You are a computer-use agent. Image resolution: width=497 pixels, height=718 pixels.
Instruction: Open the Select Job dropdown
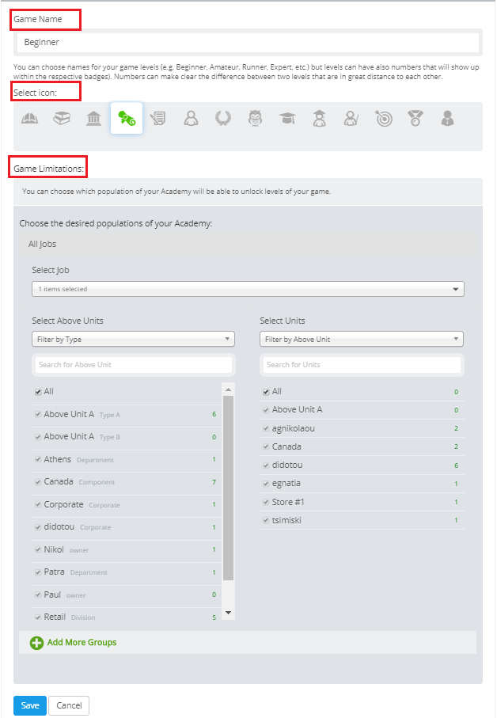[248, 290]
